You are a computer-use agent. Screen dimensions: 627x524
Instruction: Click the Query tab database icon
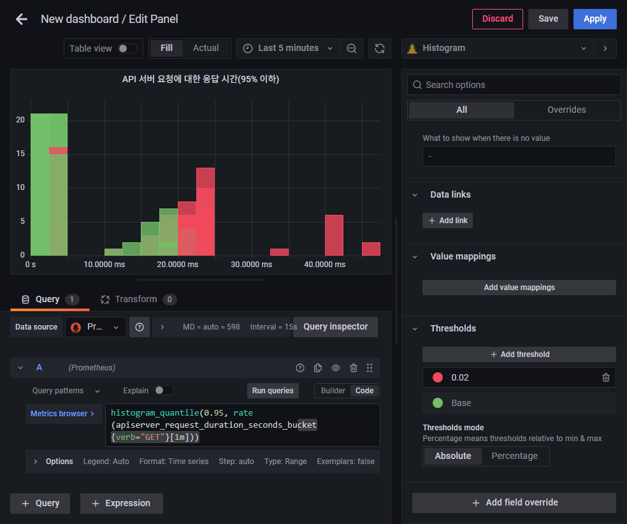[25, 300]
